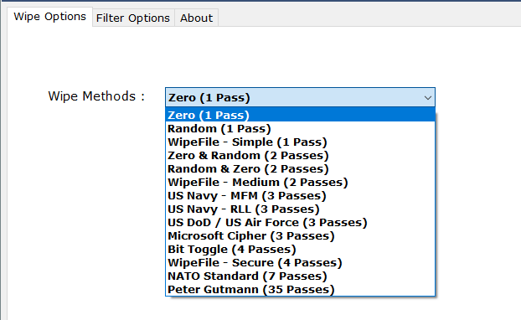
Task: Click the Wipe Methods combo box field
Action: pos(300,97)
